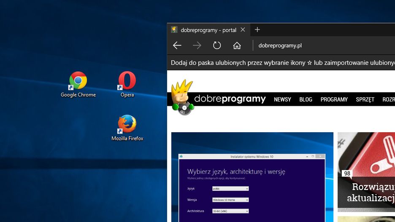
Task: Click the forward navigation arrow
Action: pos(197,45)
